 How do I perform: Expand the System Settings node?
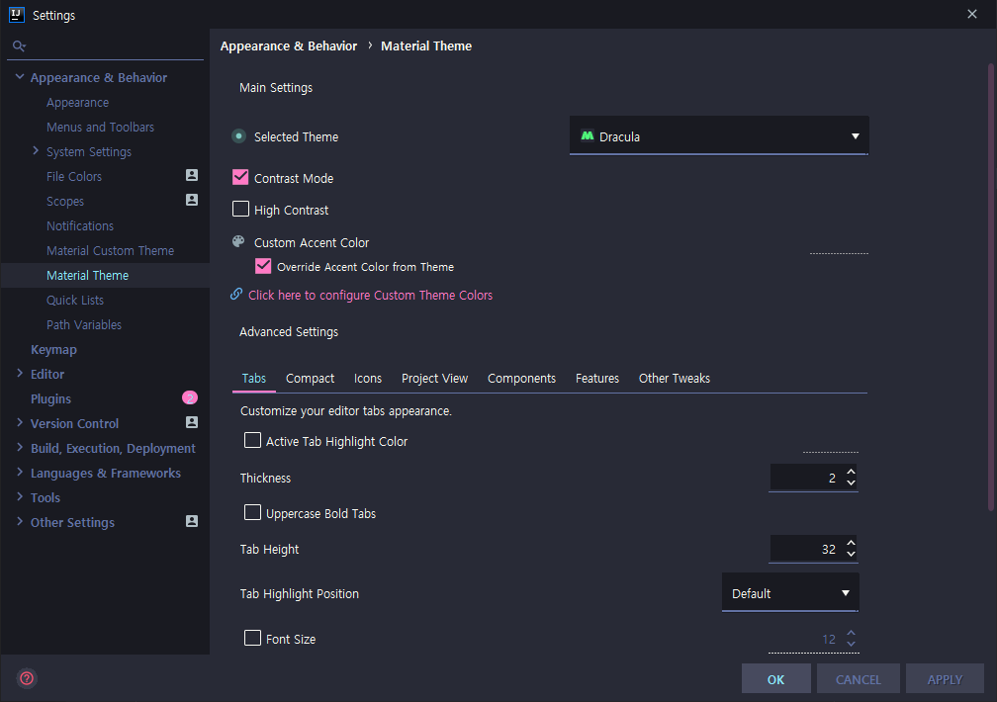point(36,150)
